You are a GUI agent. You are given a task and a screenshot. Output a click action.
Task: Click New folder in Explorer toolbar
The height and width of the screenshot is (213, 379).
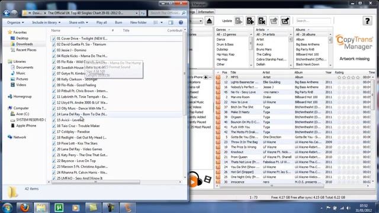point(138,22)
